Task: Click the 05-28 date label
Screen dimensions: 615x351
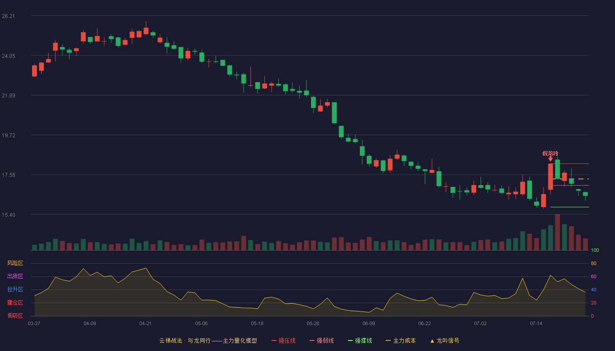Action: [x=313, y=323]
